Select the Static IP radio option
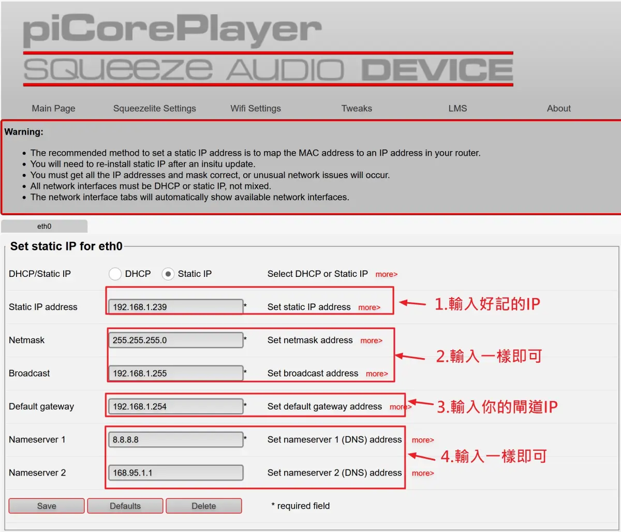Image resolution: width=621 pixels, height=532 pixels. pyautogui.click(x=168, y=274)
